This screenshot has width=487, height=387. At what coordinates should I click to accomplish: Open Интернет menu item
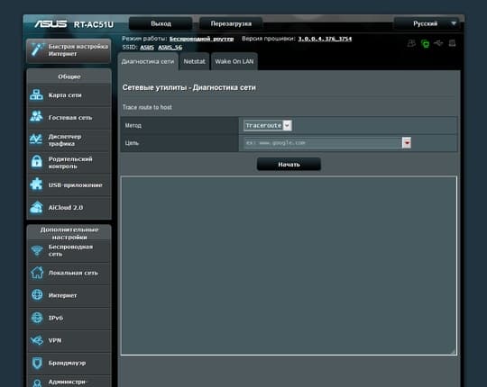pyautogui.click(x=69, y=295)
